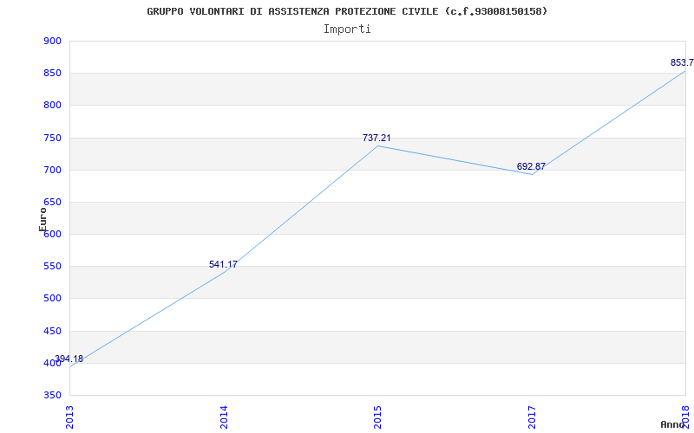Click the 2014 x-axis year label

click(x=224, y=415)
